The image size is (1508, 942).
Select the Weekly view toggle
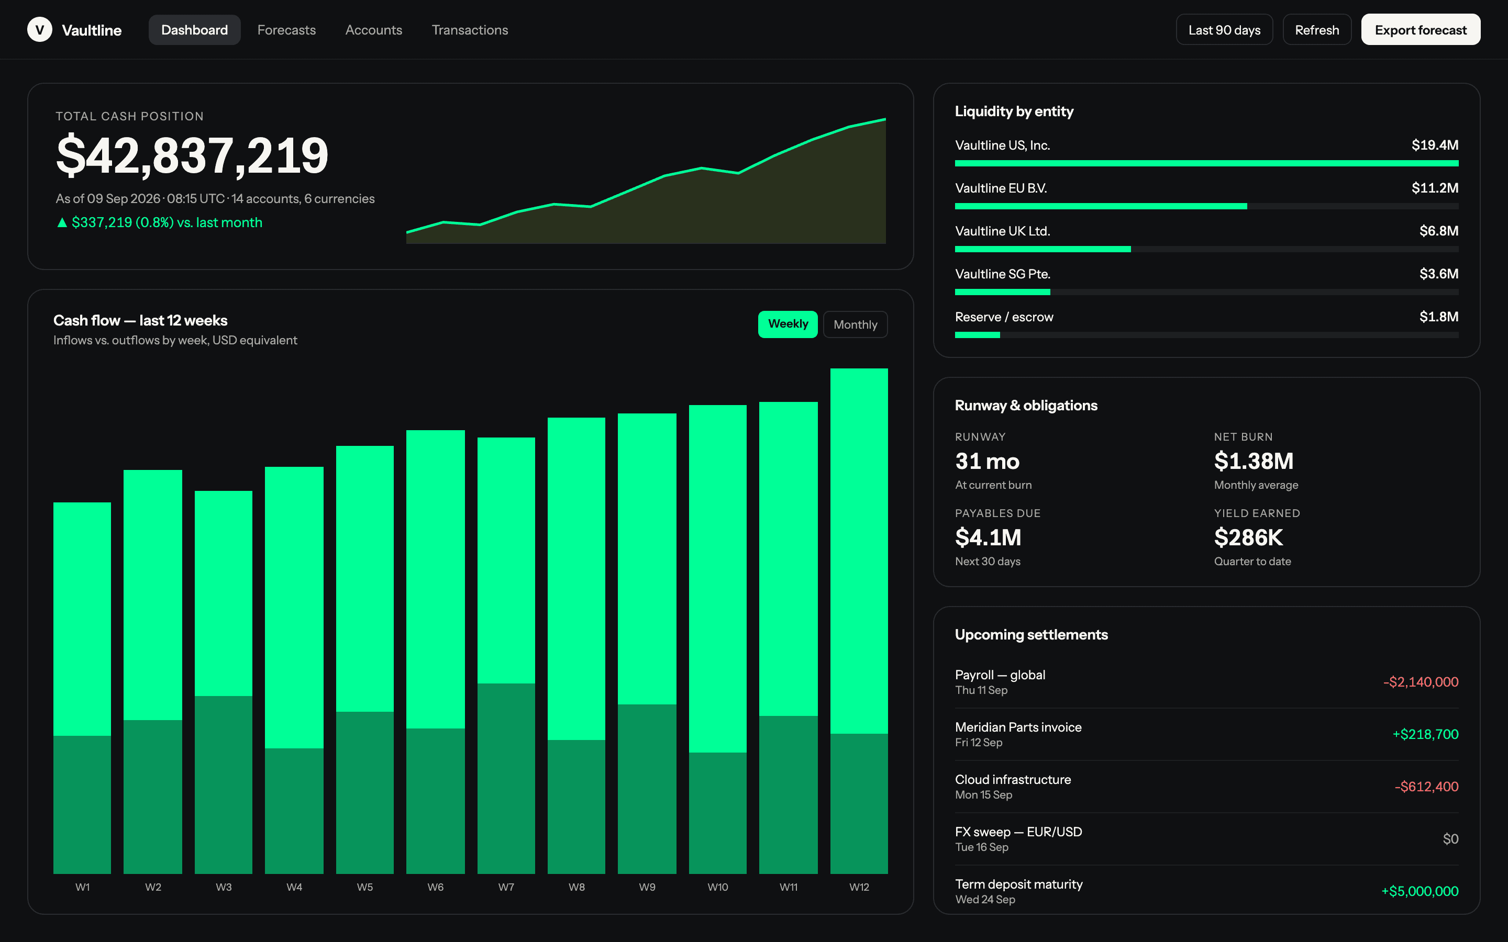click(788, 324)
